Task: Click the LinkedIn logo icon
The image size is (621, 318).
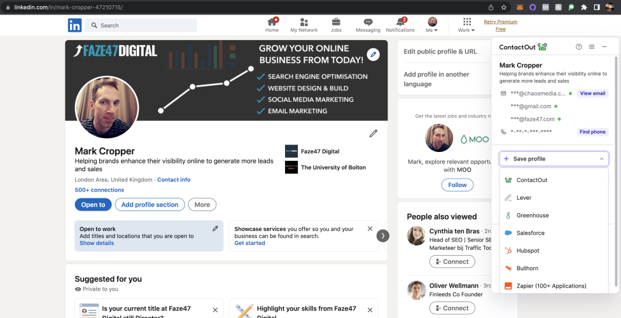Action: [74, 25]
